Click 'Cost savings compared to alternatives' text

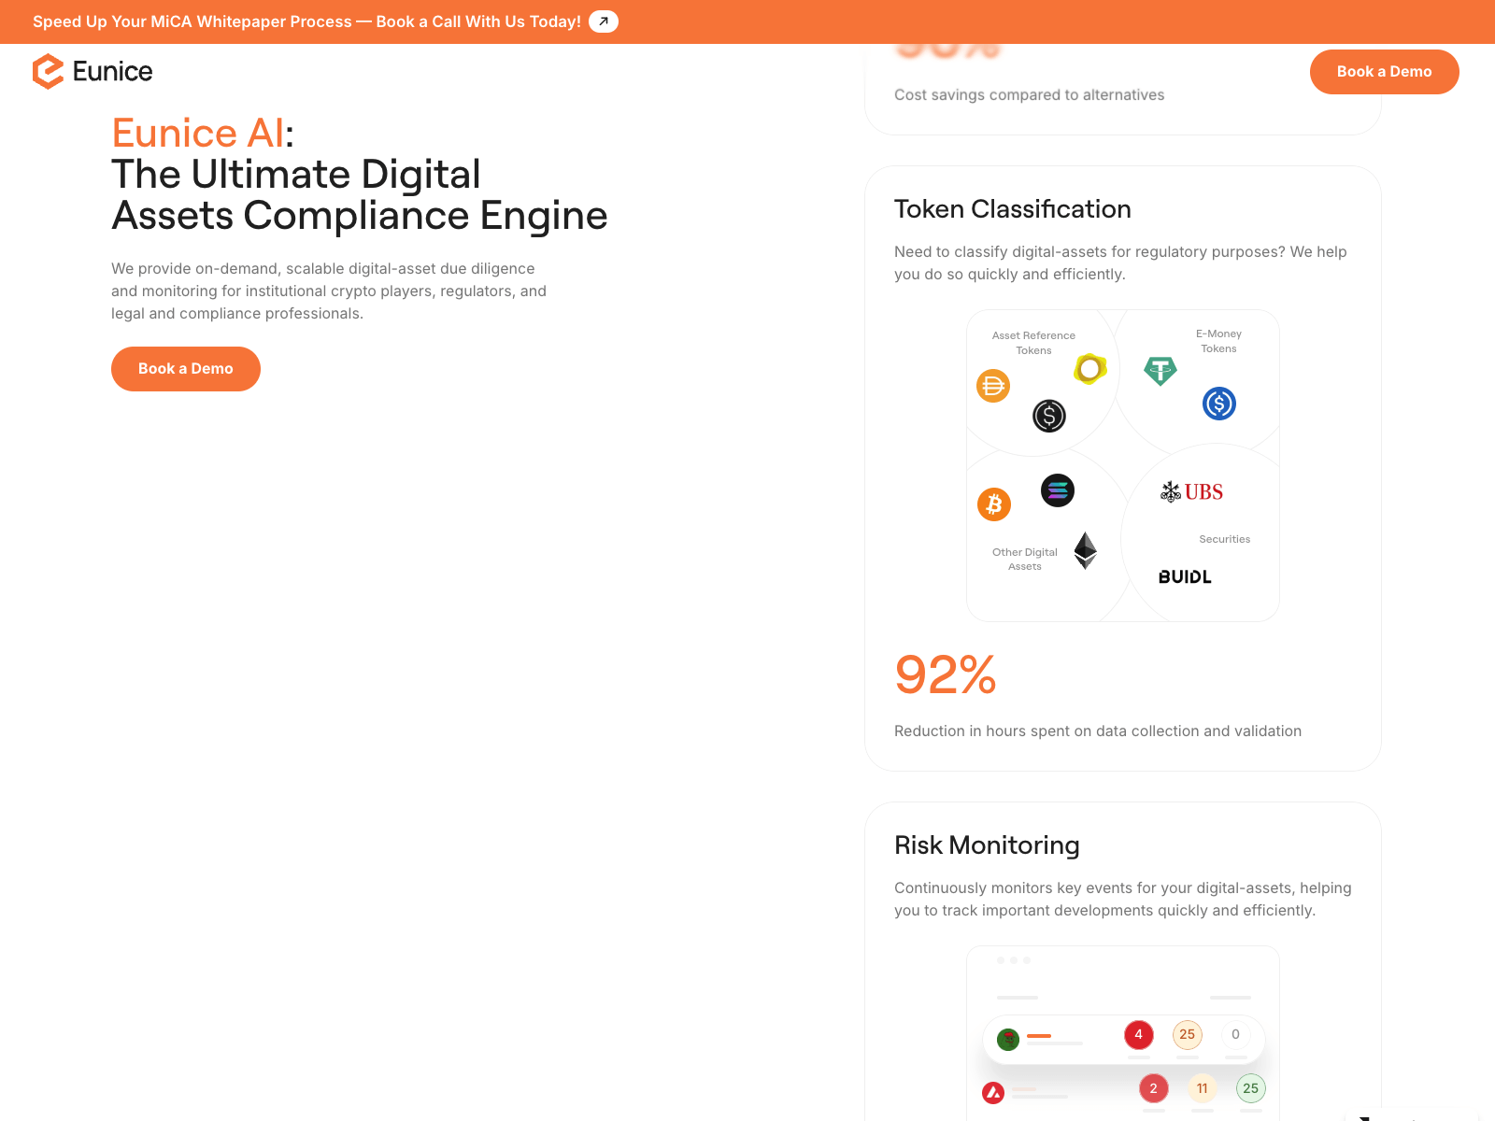point(1030,95)
